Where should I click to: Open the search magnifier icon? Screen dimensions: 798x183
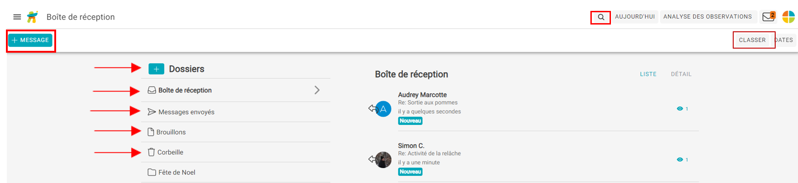(x=601, y=17)
